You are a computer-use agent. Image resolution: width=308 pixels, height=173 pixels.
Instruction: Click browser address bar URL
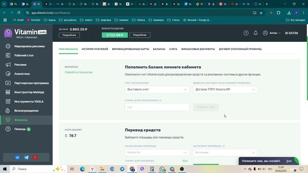click(51, 13)
